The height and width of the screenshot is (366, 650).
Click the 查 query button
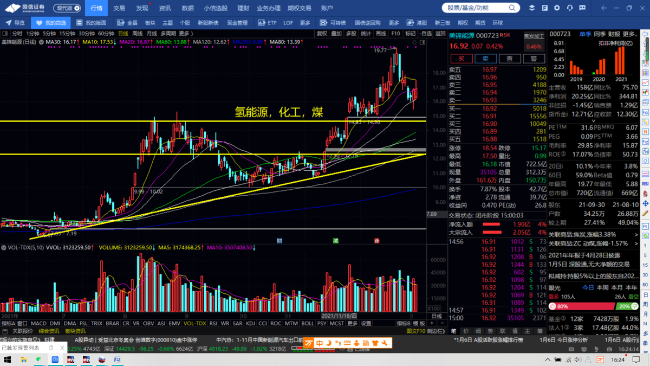click(510, 59)
